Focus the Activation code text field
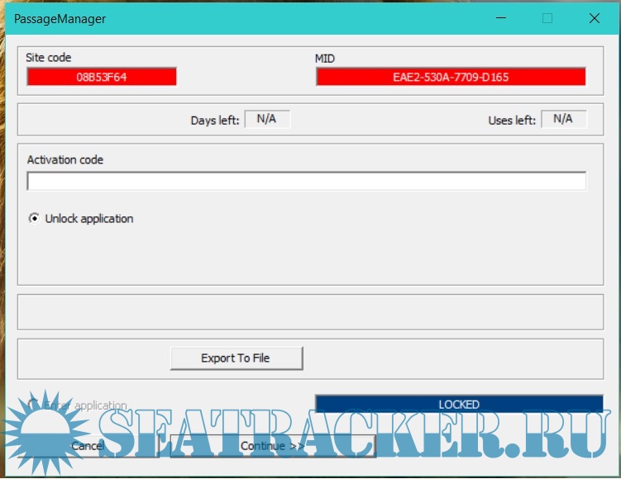 [x=306, y=181]
